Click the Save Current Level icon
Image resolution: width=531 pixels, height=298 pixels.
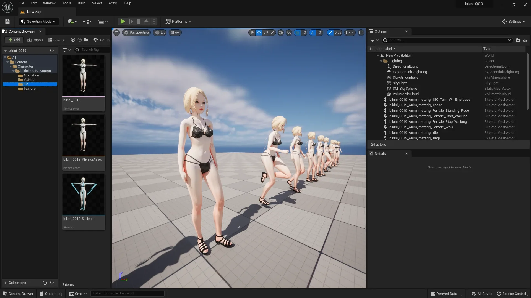(x=7, y=21)
